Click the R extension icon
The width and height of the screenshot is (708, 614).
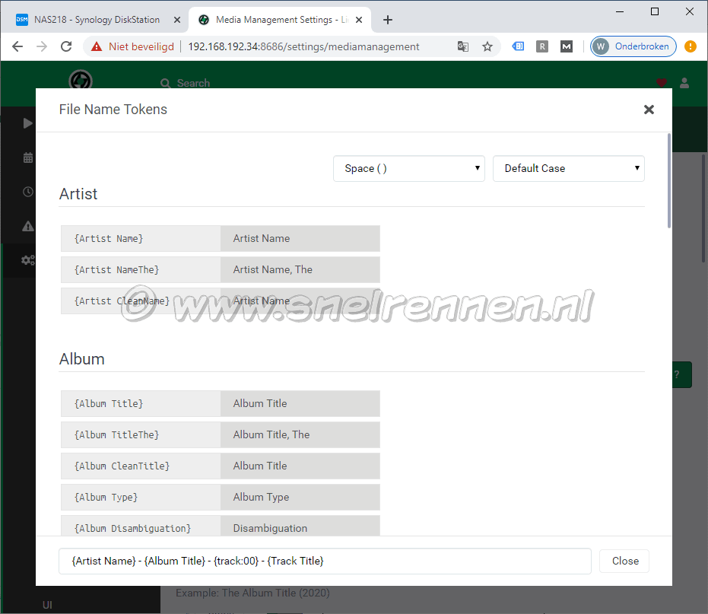click(541, 46)
